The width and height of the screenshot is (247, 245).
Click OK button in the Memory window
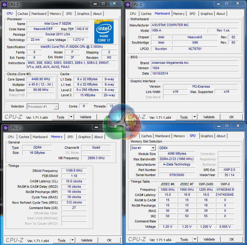click(x=109, y=241)
